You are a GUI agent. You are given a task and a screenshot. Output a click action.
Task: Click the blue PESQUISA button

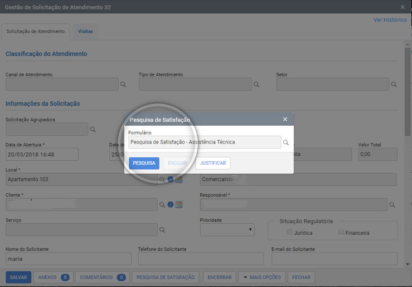click(x=144, y=164)
